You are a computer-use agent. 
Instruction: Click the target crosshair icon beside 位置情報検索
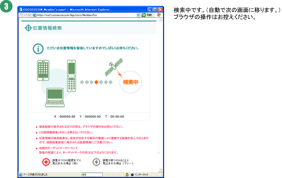28,28
